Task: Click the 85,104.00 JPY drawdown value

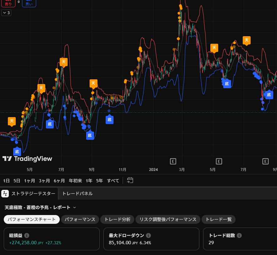Action: pos(123,243)
